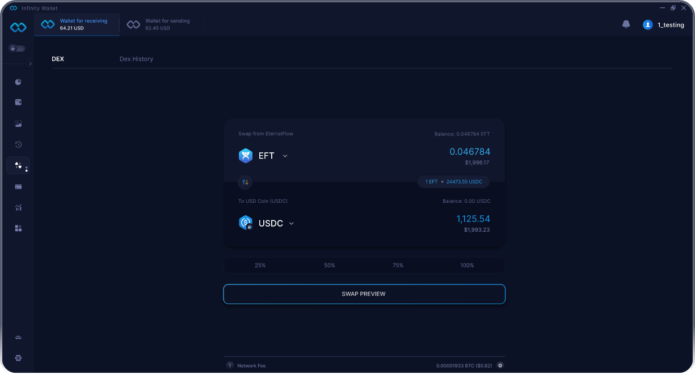Viewport: 695px width, 375px height.
Task: Select 50% of balance
Action: (x=330, y=265)
